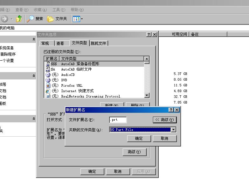Click 取消 at bottom of 文件夹选项 dialog
The height and width of the screenshot is (183, 249).
coord(118,172)
